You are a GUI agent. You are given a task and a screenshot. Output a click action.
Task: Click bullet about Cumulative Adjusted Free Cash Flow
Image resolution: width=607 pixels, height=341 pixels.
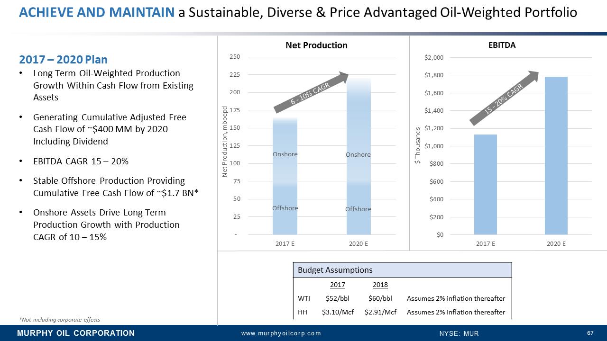point(110,129)
